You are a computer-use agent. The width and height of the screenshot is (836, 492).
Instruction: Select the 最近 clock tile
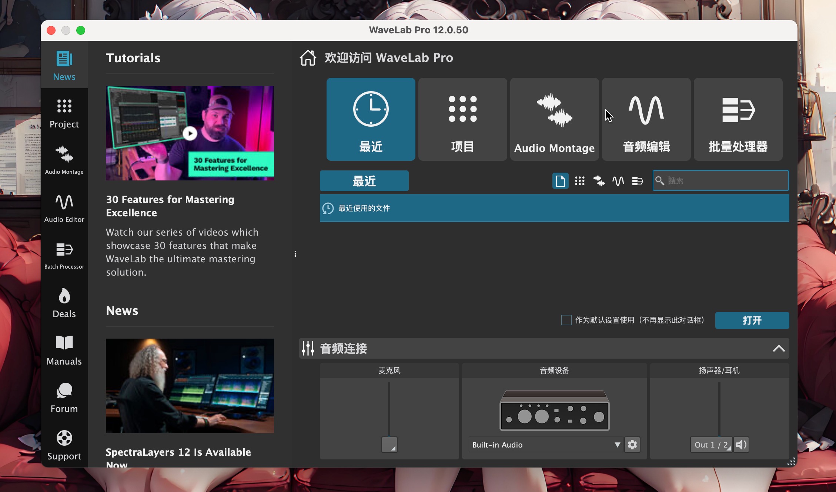[x=371, y=119]
